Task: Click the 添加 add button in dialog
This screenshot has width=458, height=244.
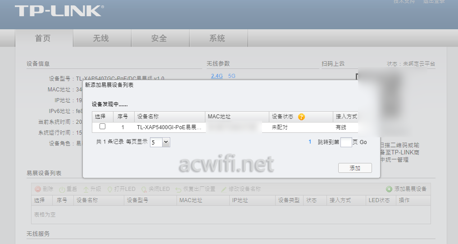Action: coord(355,168)
